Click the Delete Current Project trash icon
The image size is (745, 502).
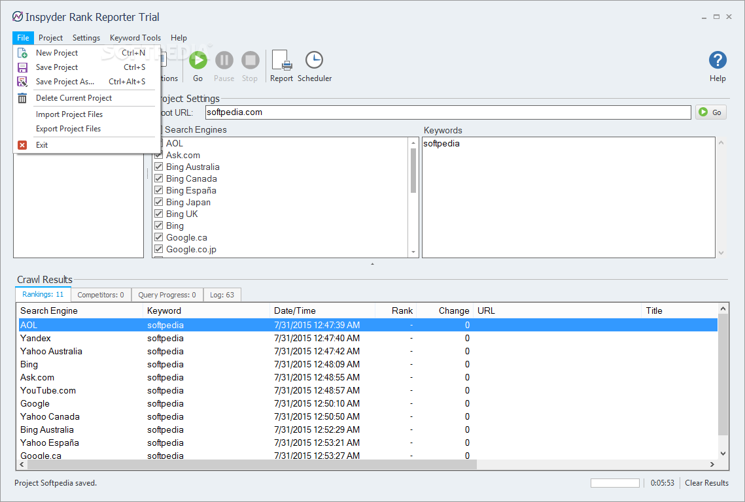[22, 98]
